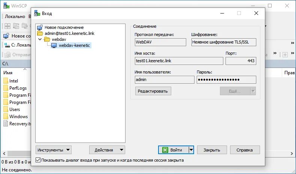Select the Recovery.txt file in file list
Viewport: 296px width, 174px height.
pyautogui.click(x=20, y=124)
